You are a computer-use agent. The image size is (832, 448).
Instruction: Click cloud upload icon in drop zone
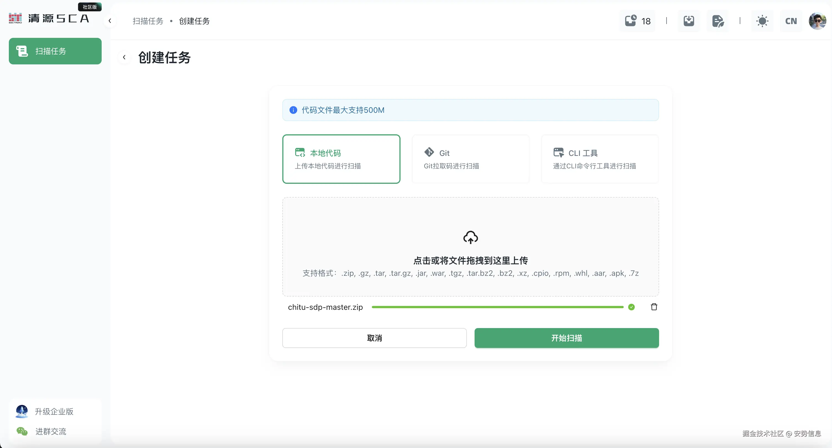point(470,238)
